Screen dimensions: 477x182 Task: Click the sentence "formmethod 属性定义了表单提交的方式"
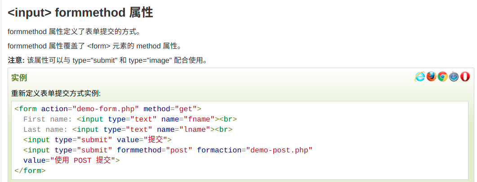[x=74, y=31]
